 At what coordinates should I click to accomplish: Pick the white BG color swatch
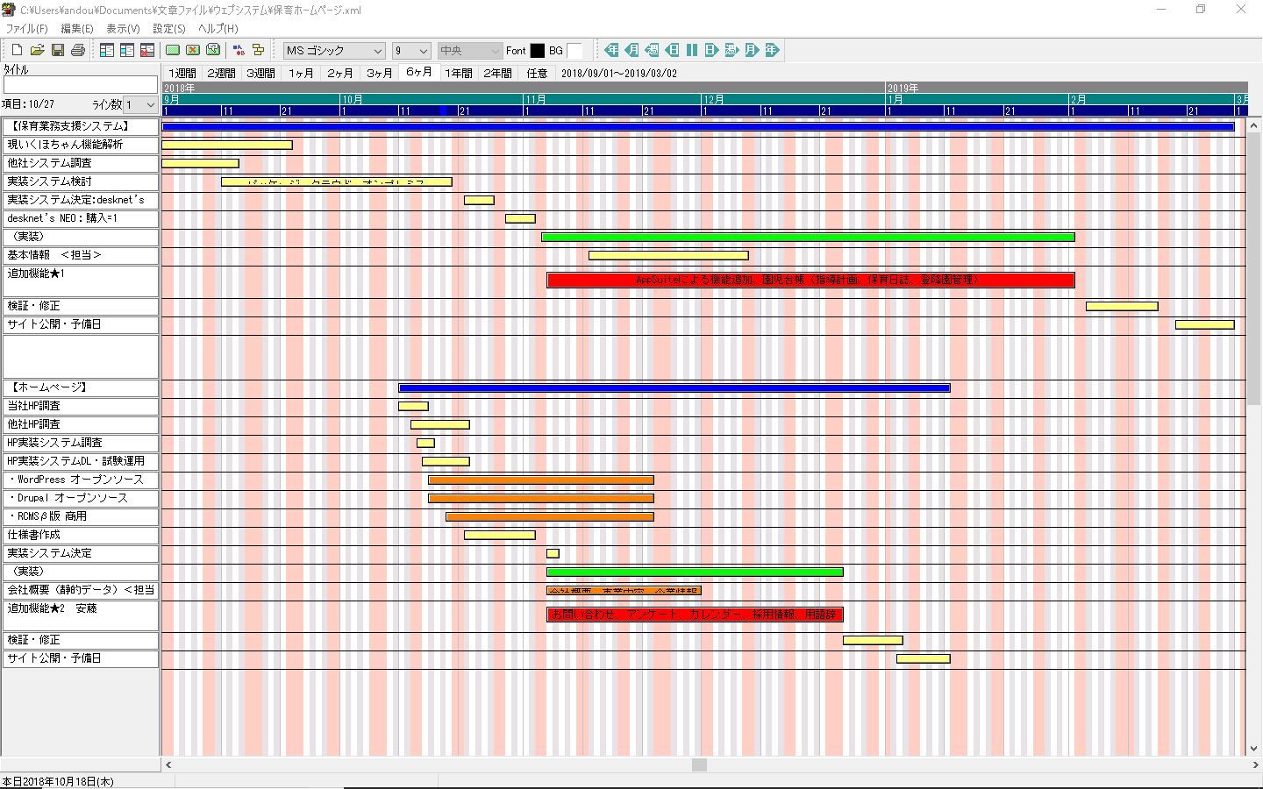(x=574, y=51)
